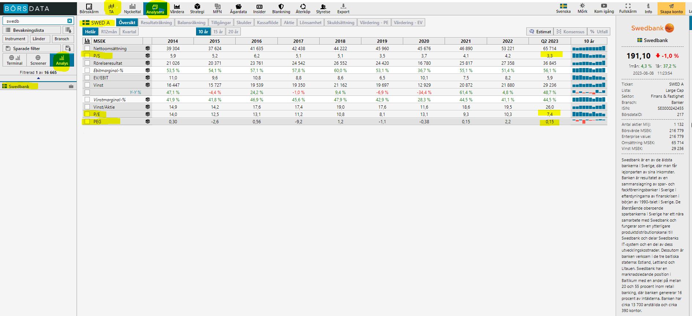Toggle the Konsensus button
Image resolution: width=692 pixels, height=316 pixels.
(570, 32)
